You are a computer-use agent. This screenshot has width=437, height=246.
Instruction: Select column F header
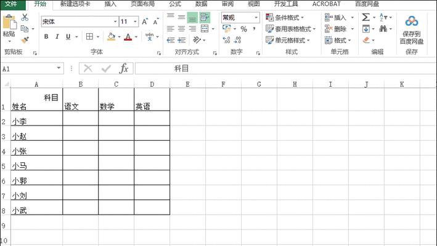pyautogui.click(x=223, y=84)
